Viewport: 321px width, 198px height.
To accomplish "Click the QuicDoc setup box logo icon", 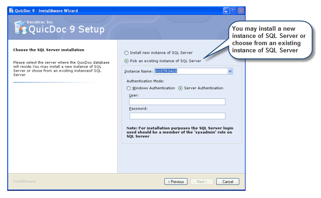I will [x=20, y=28].
